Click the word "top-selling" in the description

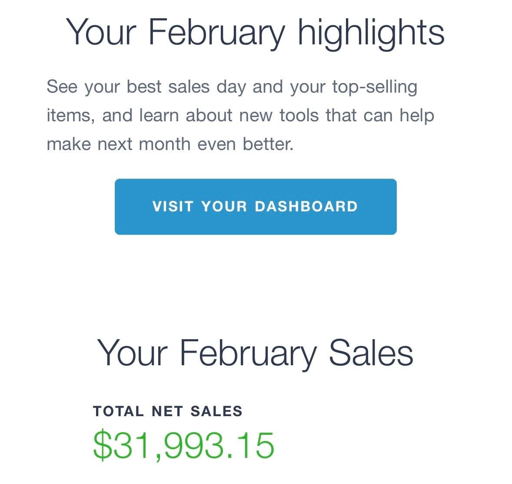pos(375,87)
